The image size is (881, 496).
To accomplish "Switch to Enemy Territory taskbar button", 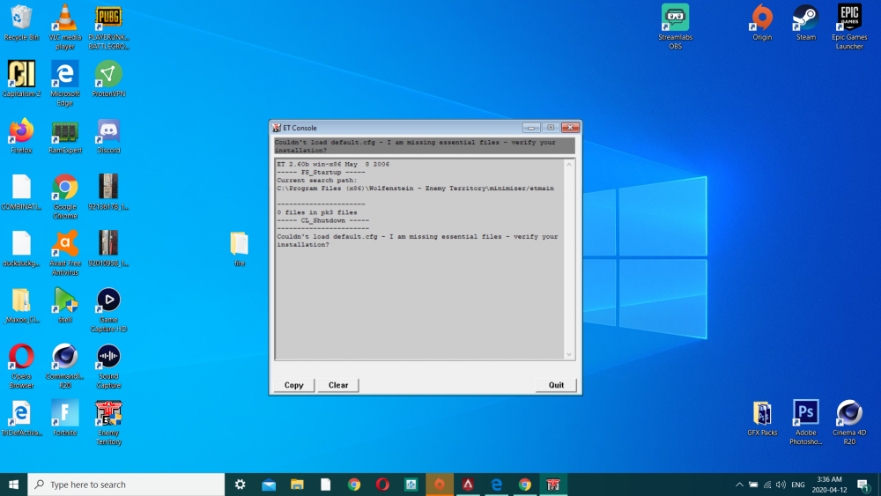I will [x=553, y=485].
